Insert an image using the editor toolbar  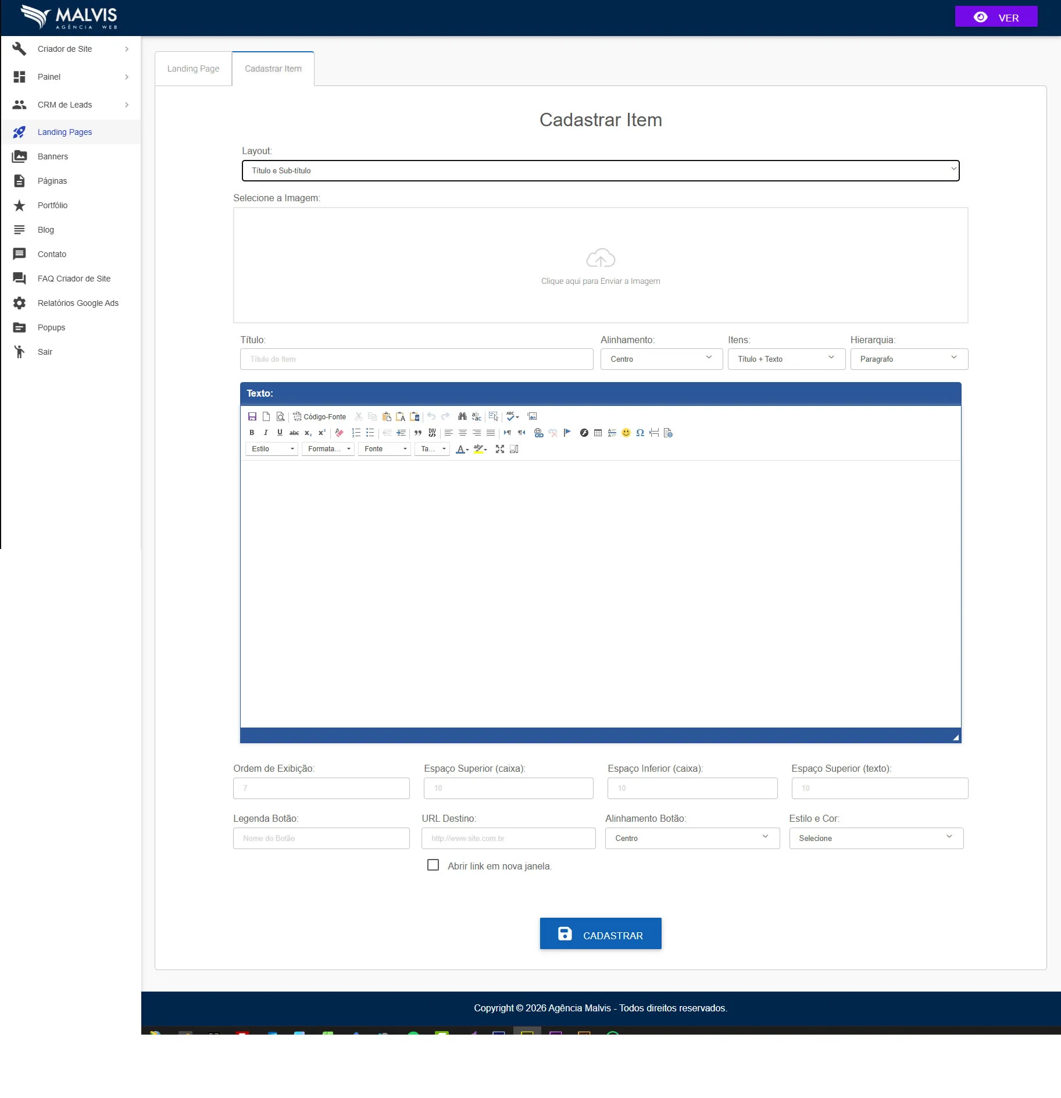click(533, 416)
